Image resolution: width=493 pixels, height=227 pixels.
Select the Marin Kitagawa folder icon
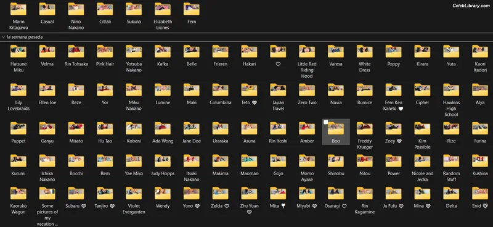[18, 9]
